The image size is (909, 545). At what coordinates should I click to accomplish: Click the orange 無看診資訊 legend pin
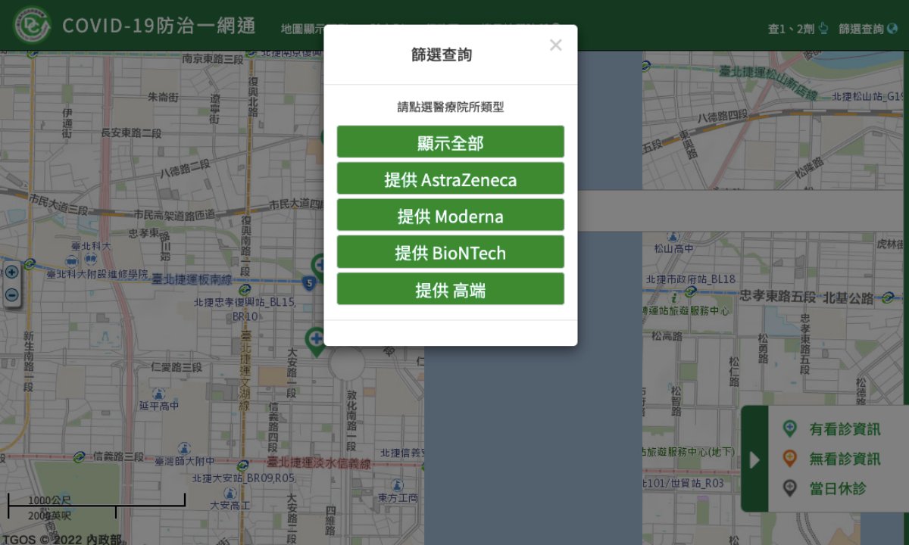point(789,458)
